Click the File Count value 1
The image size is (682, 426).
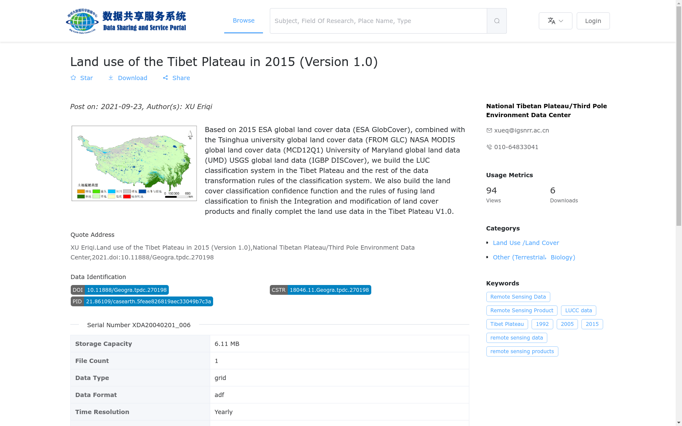click(x=216, y=361)
